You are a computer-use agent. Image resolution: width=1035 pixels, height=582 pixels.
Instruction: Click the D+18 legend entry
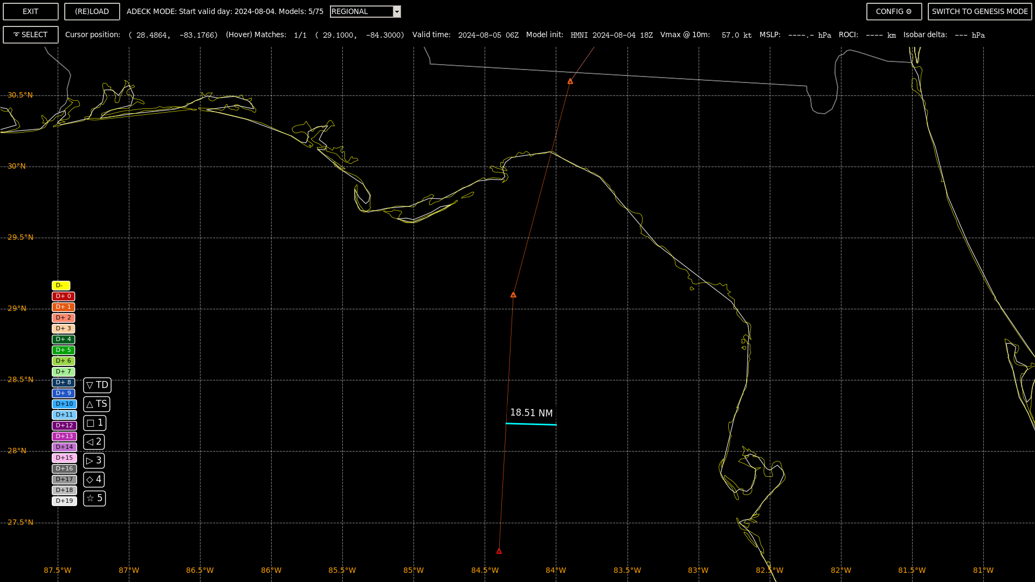coord(64,490)
